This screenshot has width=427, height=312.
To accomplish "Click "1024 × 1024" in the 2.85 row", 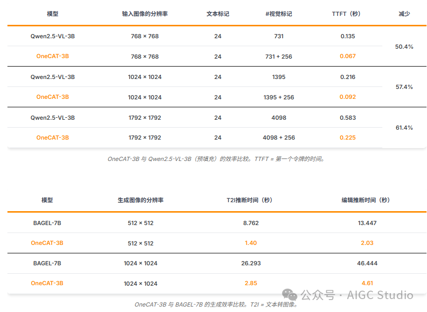I will coord(141,284).
